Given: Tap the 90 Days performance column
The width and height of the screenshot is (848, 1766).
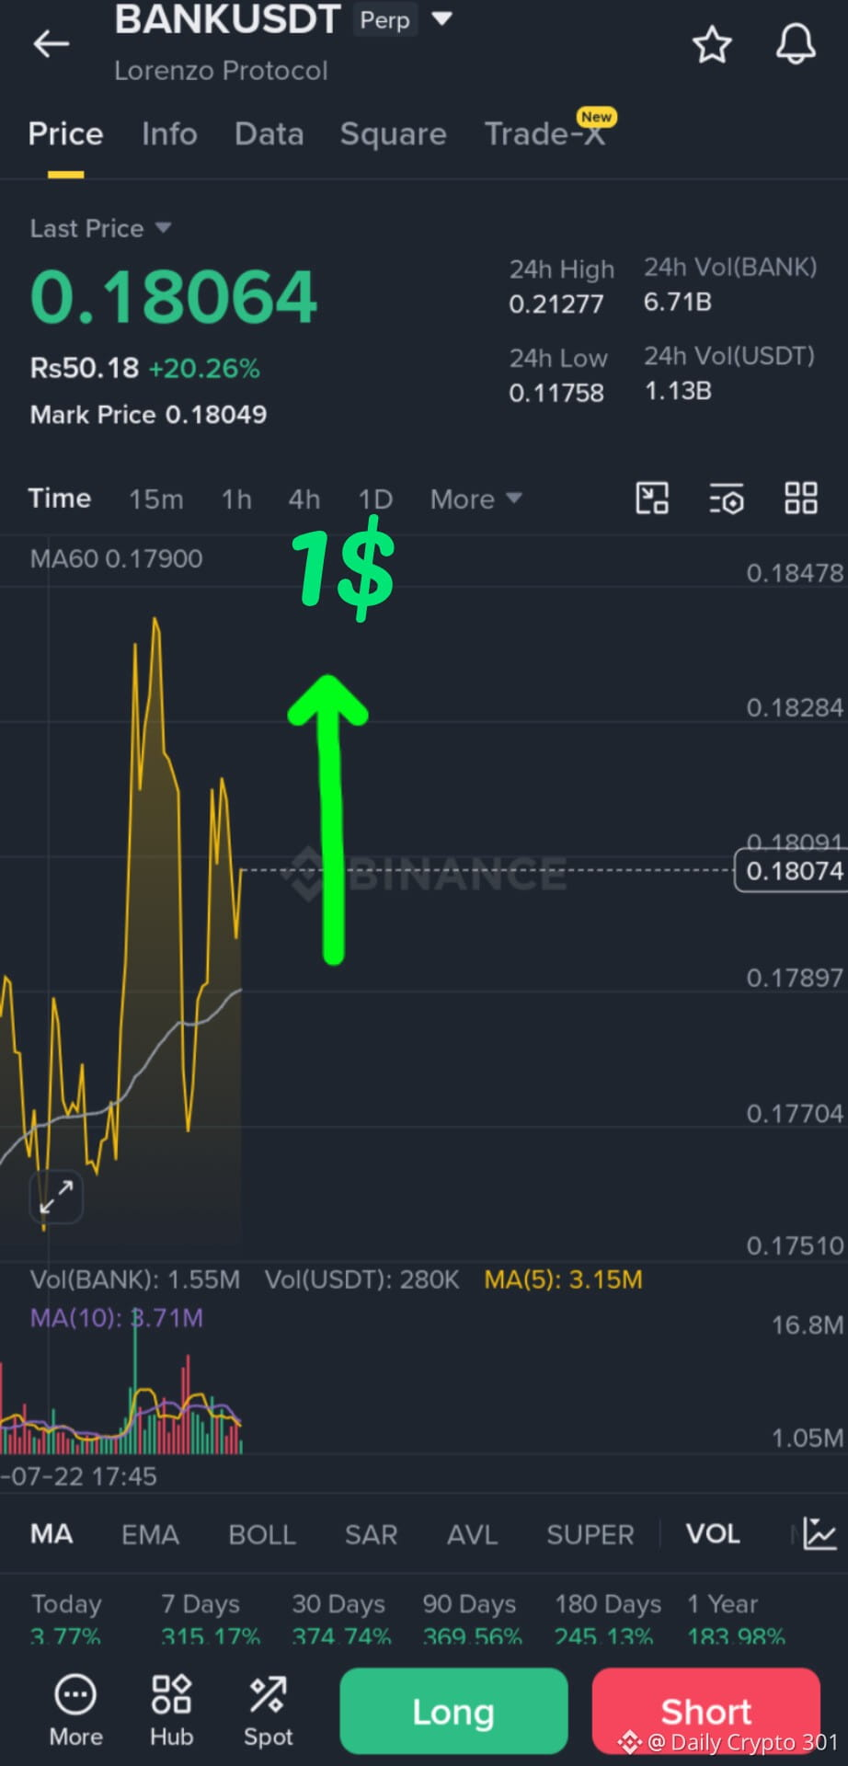Looking at the screenshot, I should click(472, 1618).
